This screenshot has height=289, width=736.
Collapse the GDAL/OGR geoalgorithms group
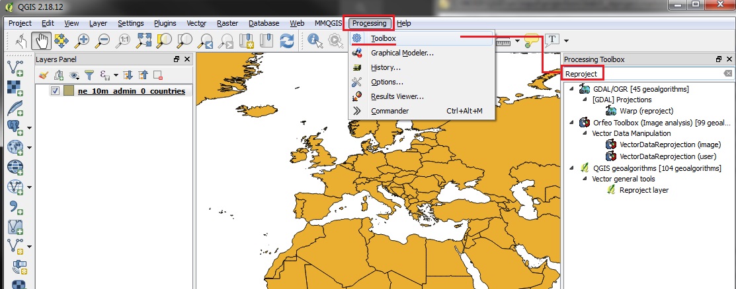pos(572,88)
